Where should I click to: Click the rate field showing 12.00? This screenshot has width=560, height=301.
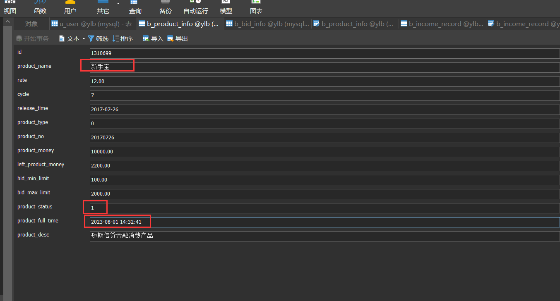(x=324, y=81)
